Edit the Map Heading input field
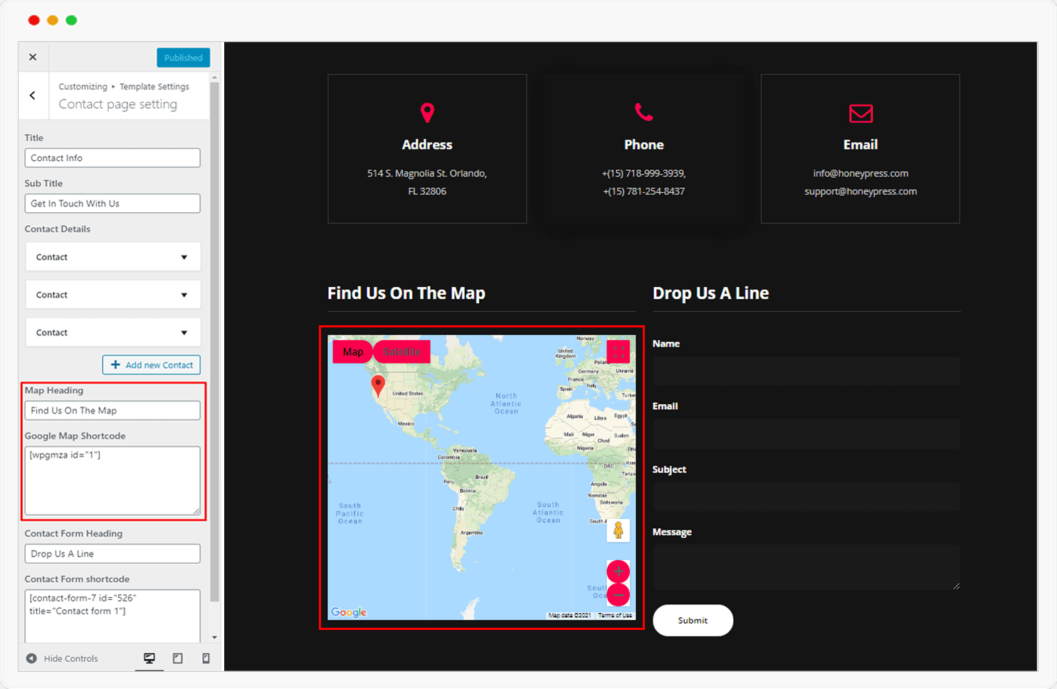1057x689 pixels. point(112,411)
